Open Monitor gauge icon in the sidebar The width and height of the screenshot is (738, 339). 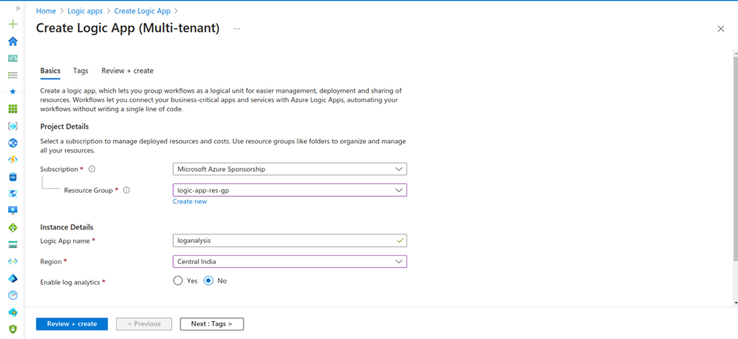click(13, 295)
